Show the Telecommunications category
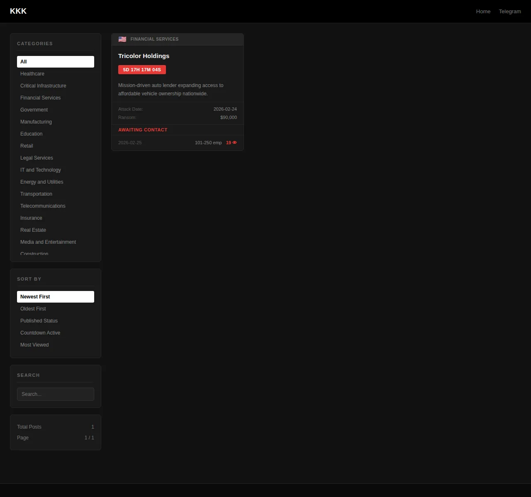The image size is (531, 497). pos(43,206)
